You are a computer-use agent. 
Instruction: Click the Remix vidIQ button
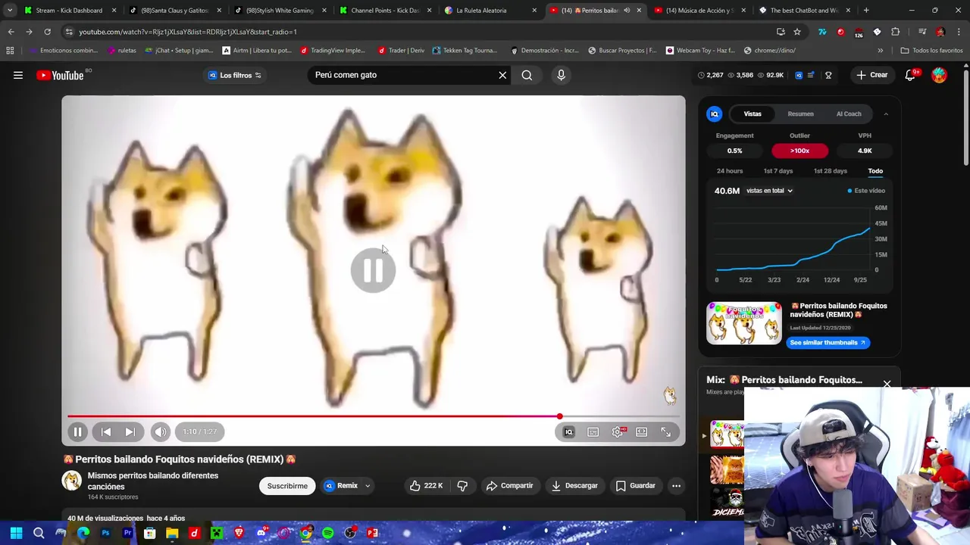click(x=341, y=485)
